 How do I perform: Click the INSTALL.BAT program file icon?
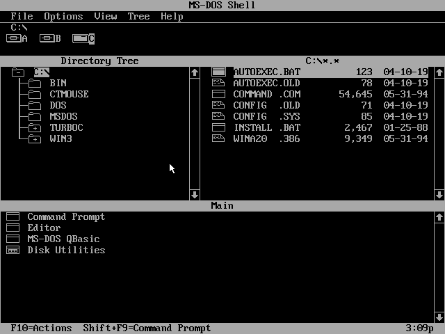click(x=218, y=127)
